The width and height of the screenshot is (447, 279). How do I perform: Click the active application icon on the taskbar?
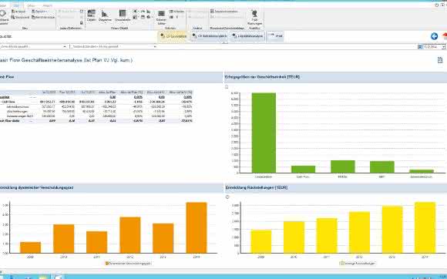(58, 277)
